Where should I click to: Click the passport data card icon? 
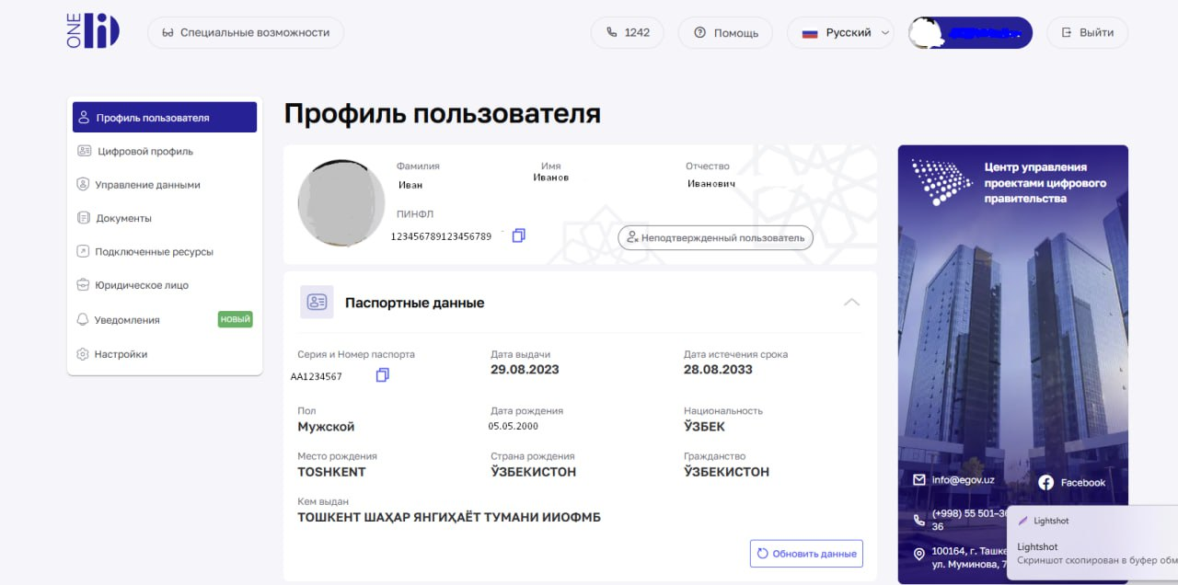317,303
